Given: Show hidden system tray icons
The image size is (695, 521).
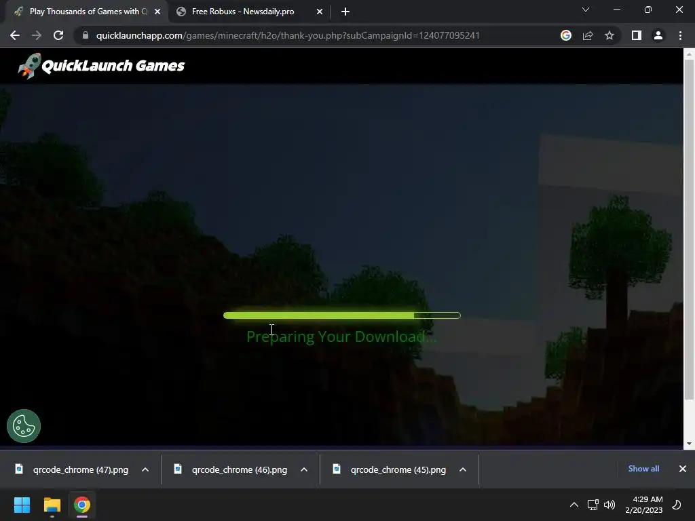Looking at the screenshot, I should [574, 505].
